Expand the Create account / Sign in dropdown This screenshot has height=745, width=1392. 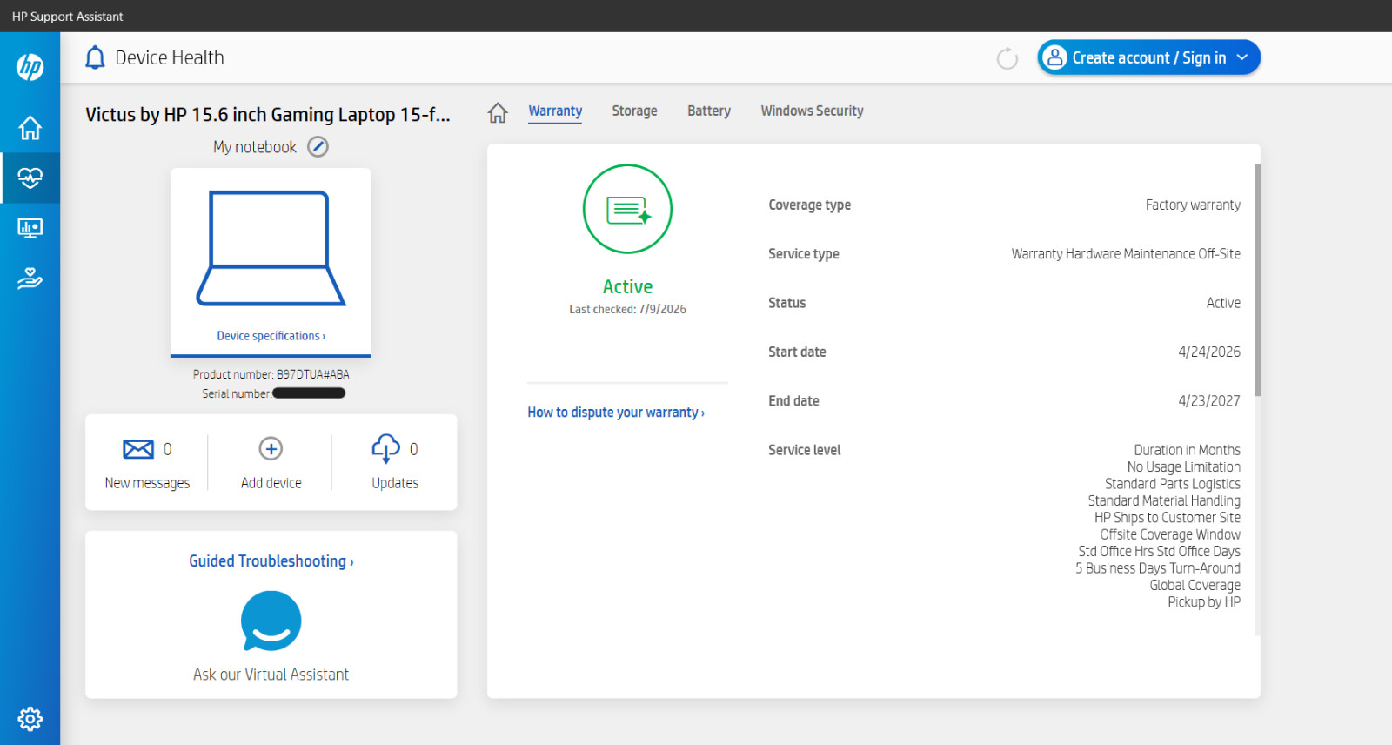(1148, 57)
